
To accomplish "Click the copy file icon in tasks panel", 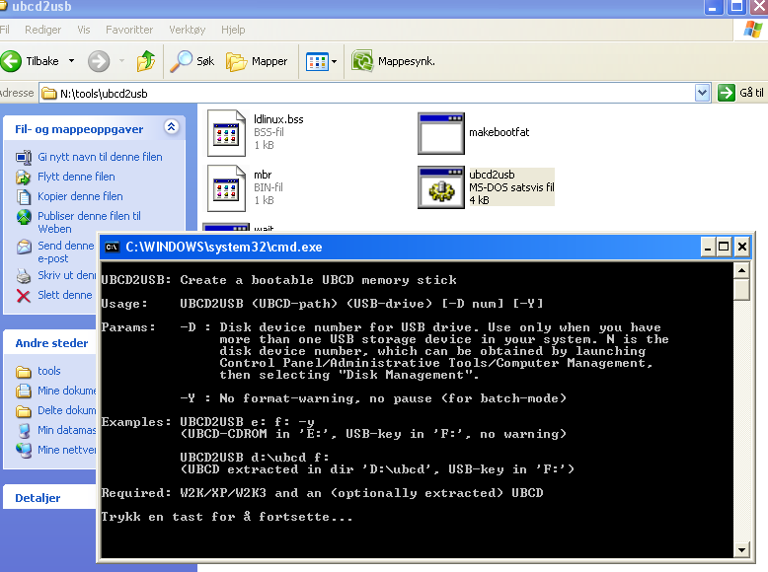I will pos(24,196).
